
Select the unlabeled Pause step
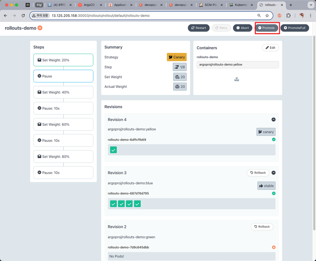coord(63,76)
